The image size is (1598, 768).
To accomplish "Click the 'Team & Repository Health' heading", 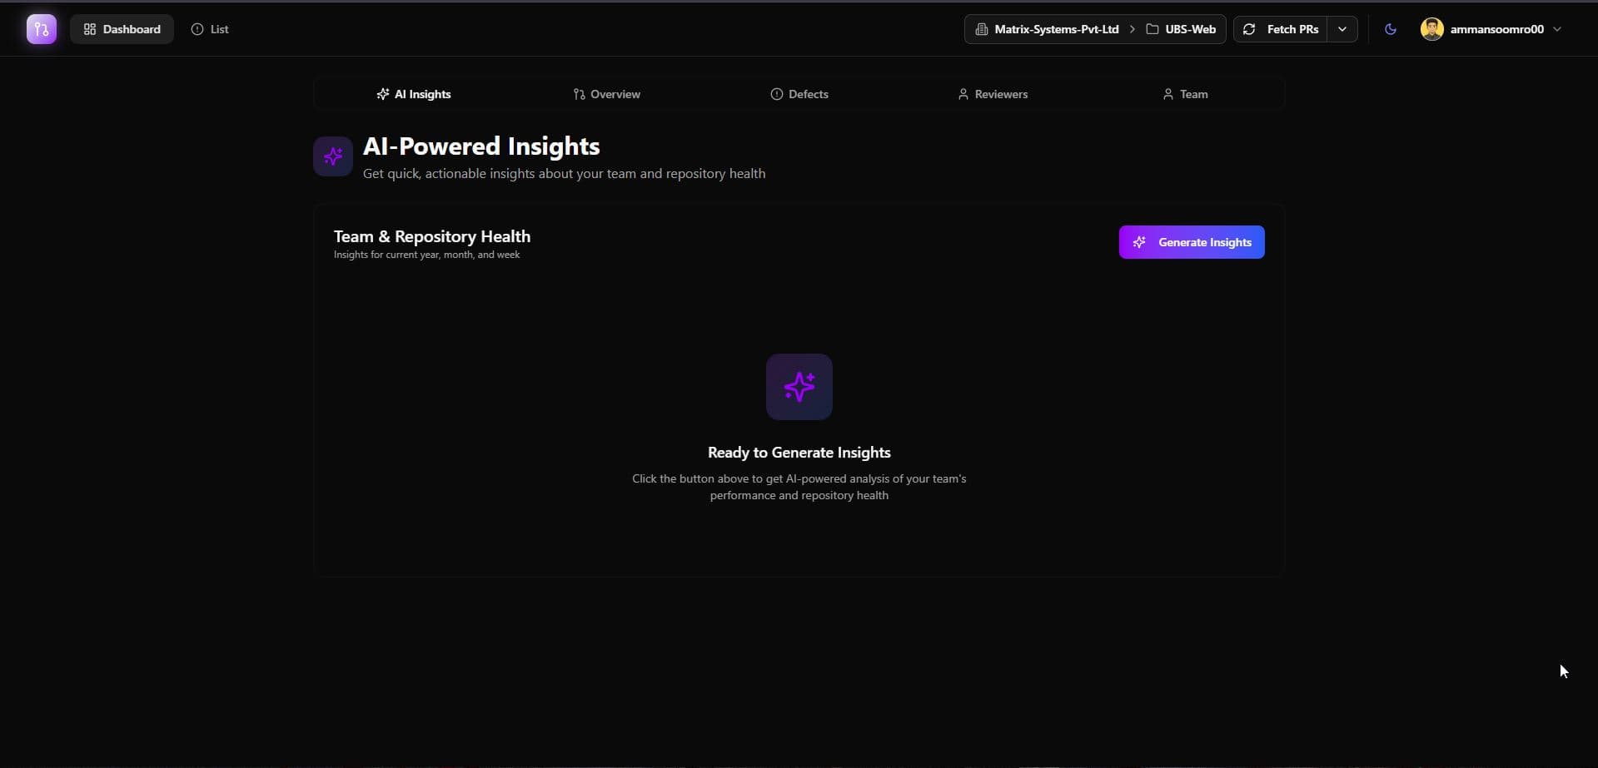I will point(432,236).
